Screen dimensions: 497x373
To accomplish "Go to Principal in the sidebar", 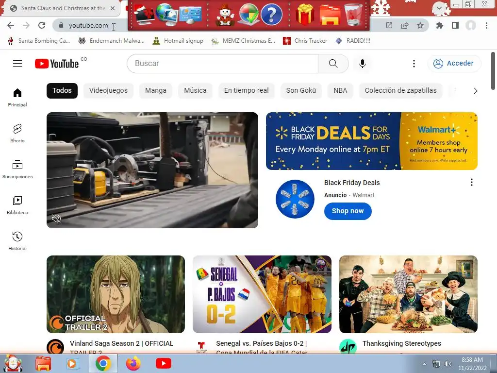I will pyautogui.click(x=17, y=97).
